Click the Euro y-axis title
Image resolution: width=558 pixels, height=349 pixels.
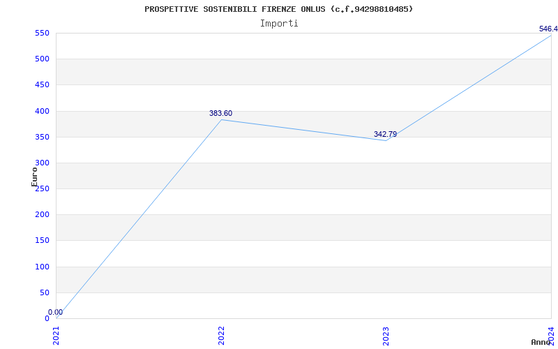34,177
